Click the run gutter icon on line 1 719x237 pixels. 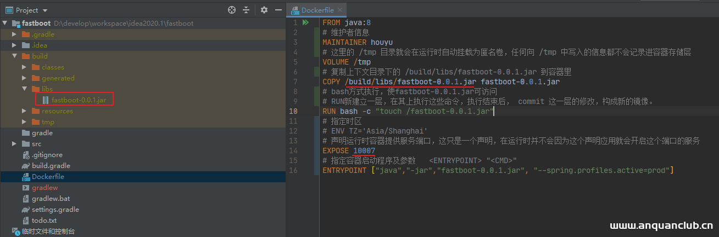(x=306, y=22)
